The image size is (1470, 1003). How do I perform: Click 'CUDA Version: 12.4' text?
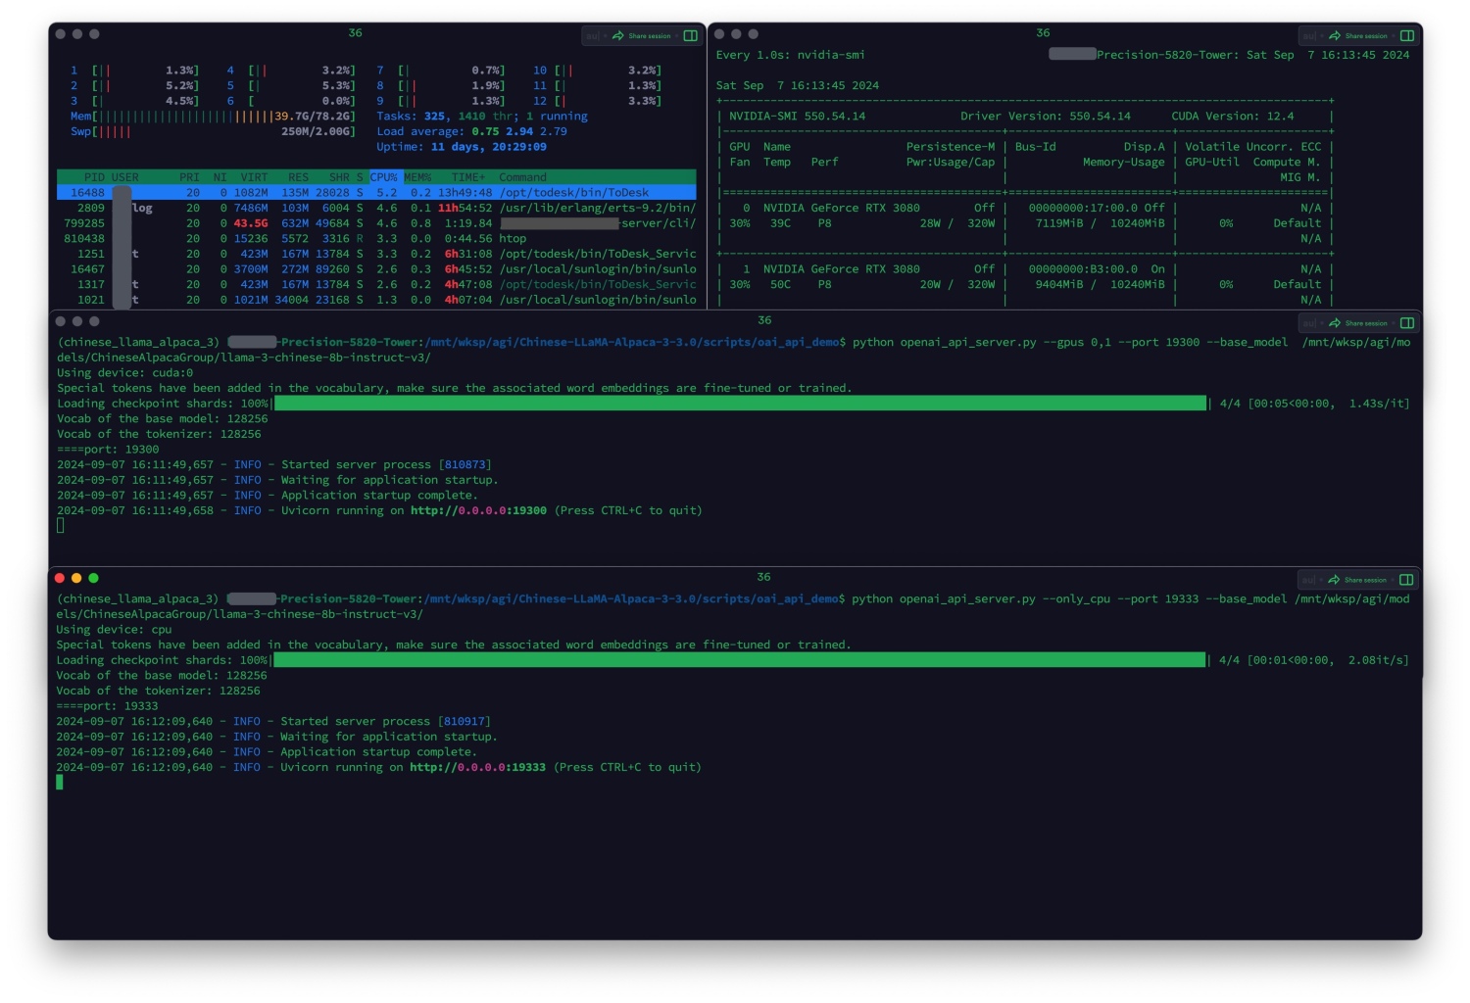pyautogui.click(x=1233, y=117)
